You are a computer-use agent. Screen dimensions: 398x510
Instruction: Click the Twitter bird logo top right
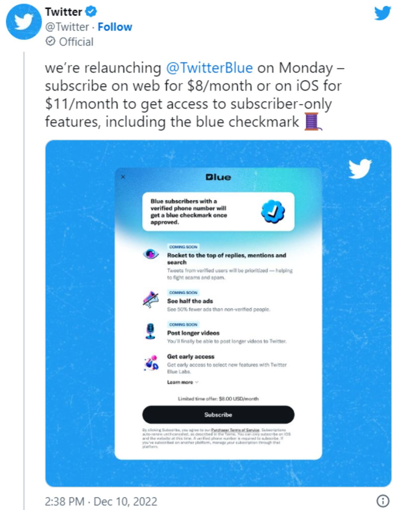coord(382,14)
